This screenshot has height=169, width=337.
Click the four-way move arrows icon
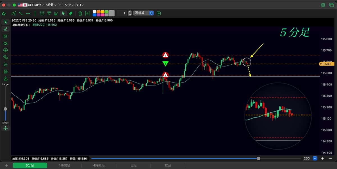tap(5, 128)
